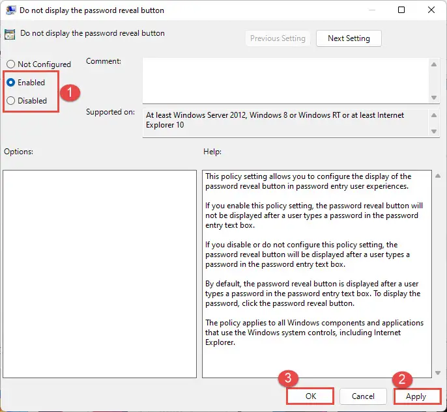Screen dimensions: 447x412
Task: Choose the Disabled radio option
Action: coord(10,100)
